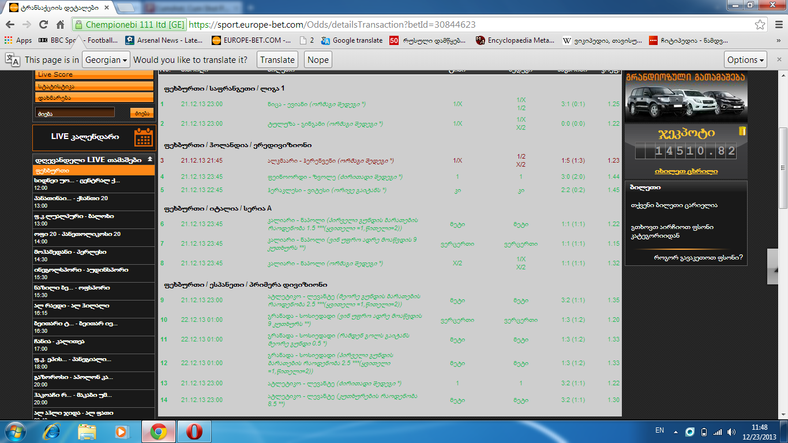View site security info via padlock
This screenshot has height=443, width=788.
[x=78, y=25]
